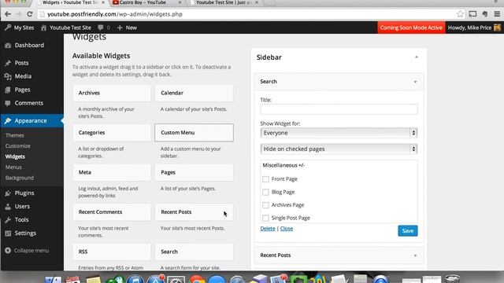Viewport: 504px width, 283px height.
Task: Click the Collapse menu arrow icon
Action: [x=8, y=250]
